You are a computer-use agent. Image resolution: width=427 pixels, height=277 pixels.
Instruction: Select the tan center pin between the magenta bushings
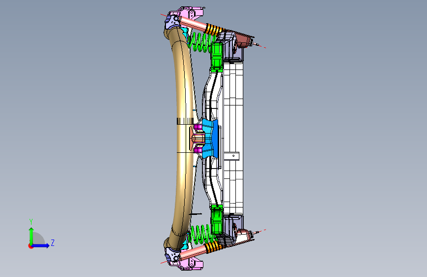coord(198,138)
